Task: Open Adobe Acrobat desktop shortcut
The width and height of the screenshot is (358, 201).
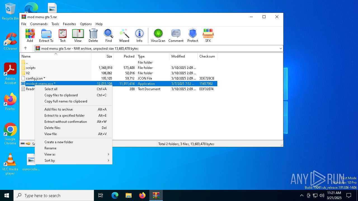Action: [10, 74]
